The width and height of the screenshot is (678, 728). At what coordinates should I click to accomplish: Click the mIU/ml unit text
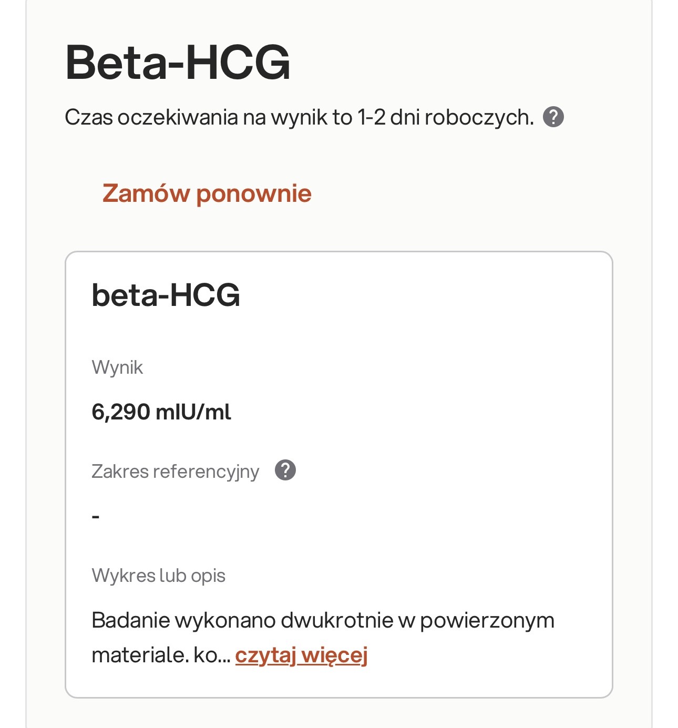[193, 412]
